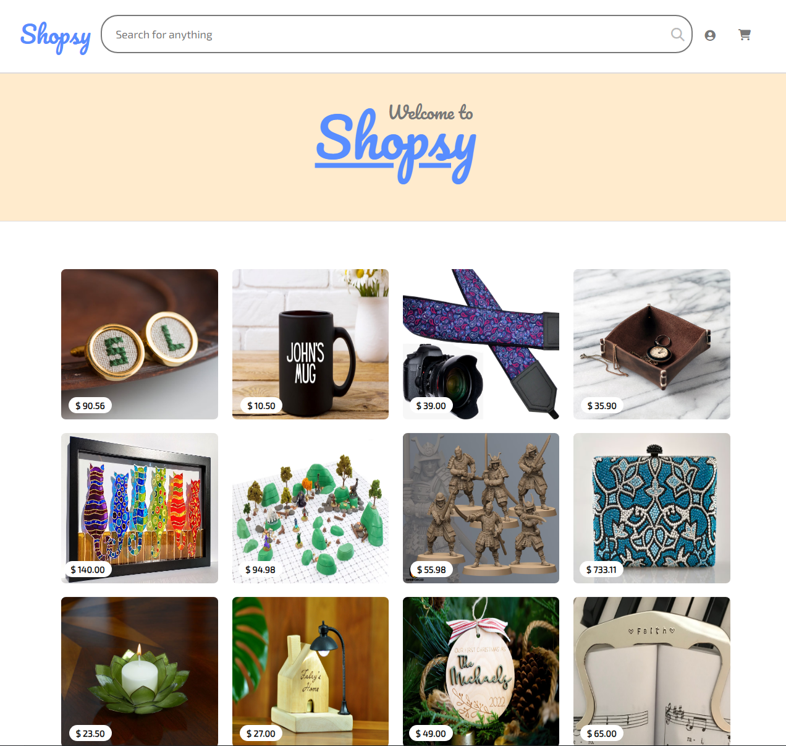Open the Faith music page holder
This screenshot has width=786, height=746.
coord(652,671)
